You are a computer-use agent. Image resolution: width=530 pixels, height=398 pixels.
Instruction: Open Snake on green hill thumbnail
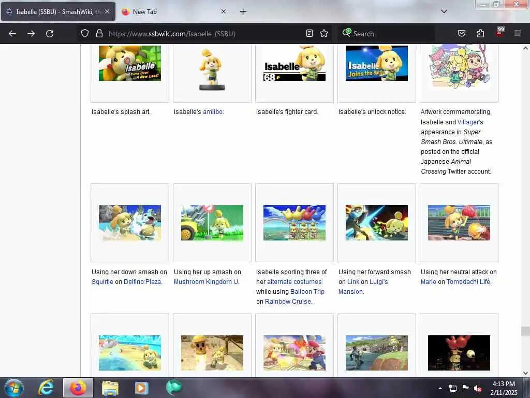point(377,352)
